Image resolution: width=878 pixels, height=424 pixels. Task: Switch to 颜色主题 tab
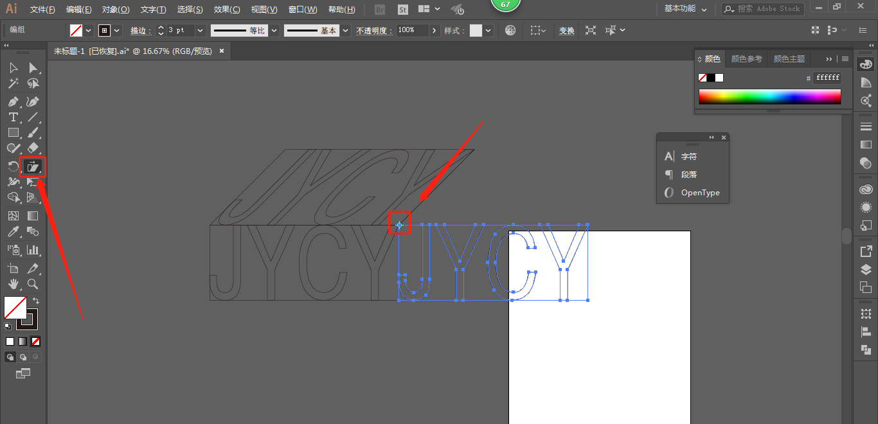[789, 58]
